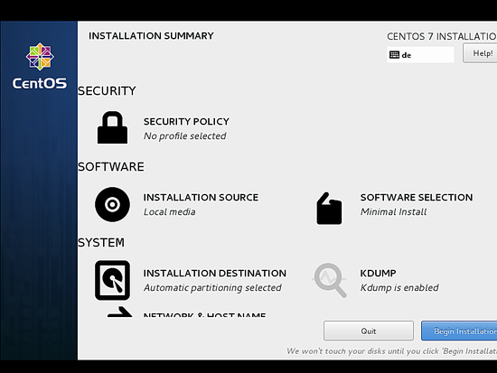497x373 pixels.
Task: Click the package icon for Software Selection
Action: point(329,209)
